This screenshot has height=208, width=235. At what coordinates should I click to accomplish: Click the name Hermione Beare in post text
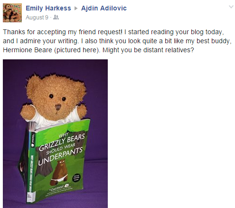(x=28, y=50)
